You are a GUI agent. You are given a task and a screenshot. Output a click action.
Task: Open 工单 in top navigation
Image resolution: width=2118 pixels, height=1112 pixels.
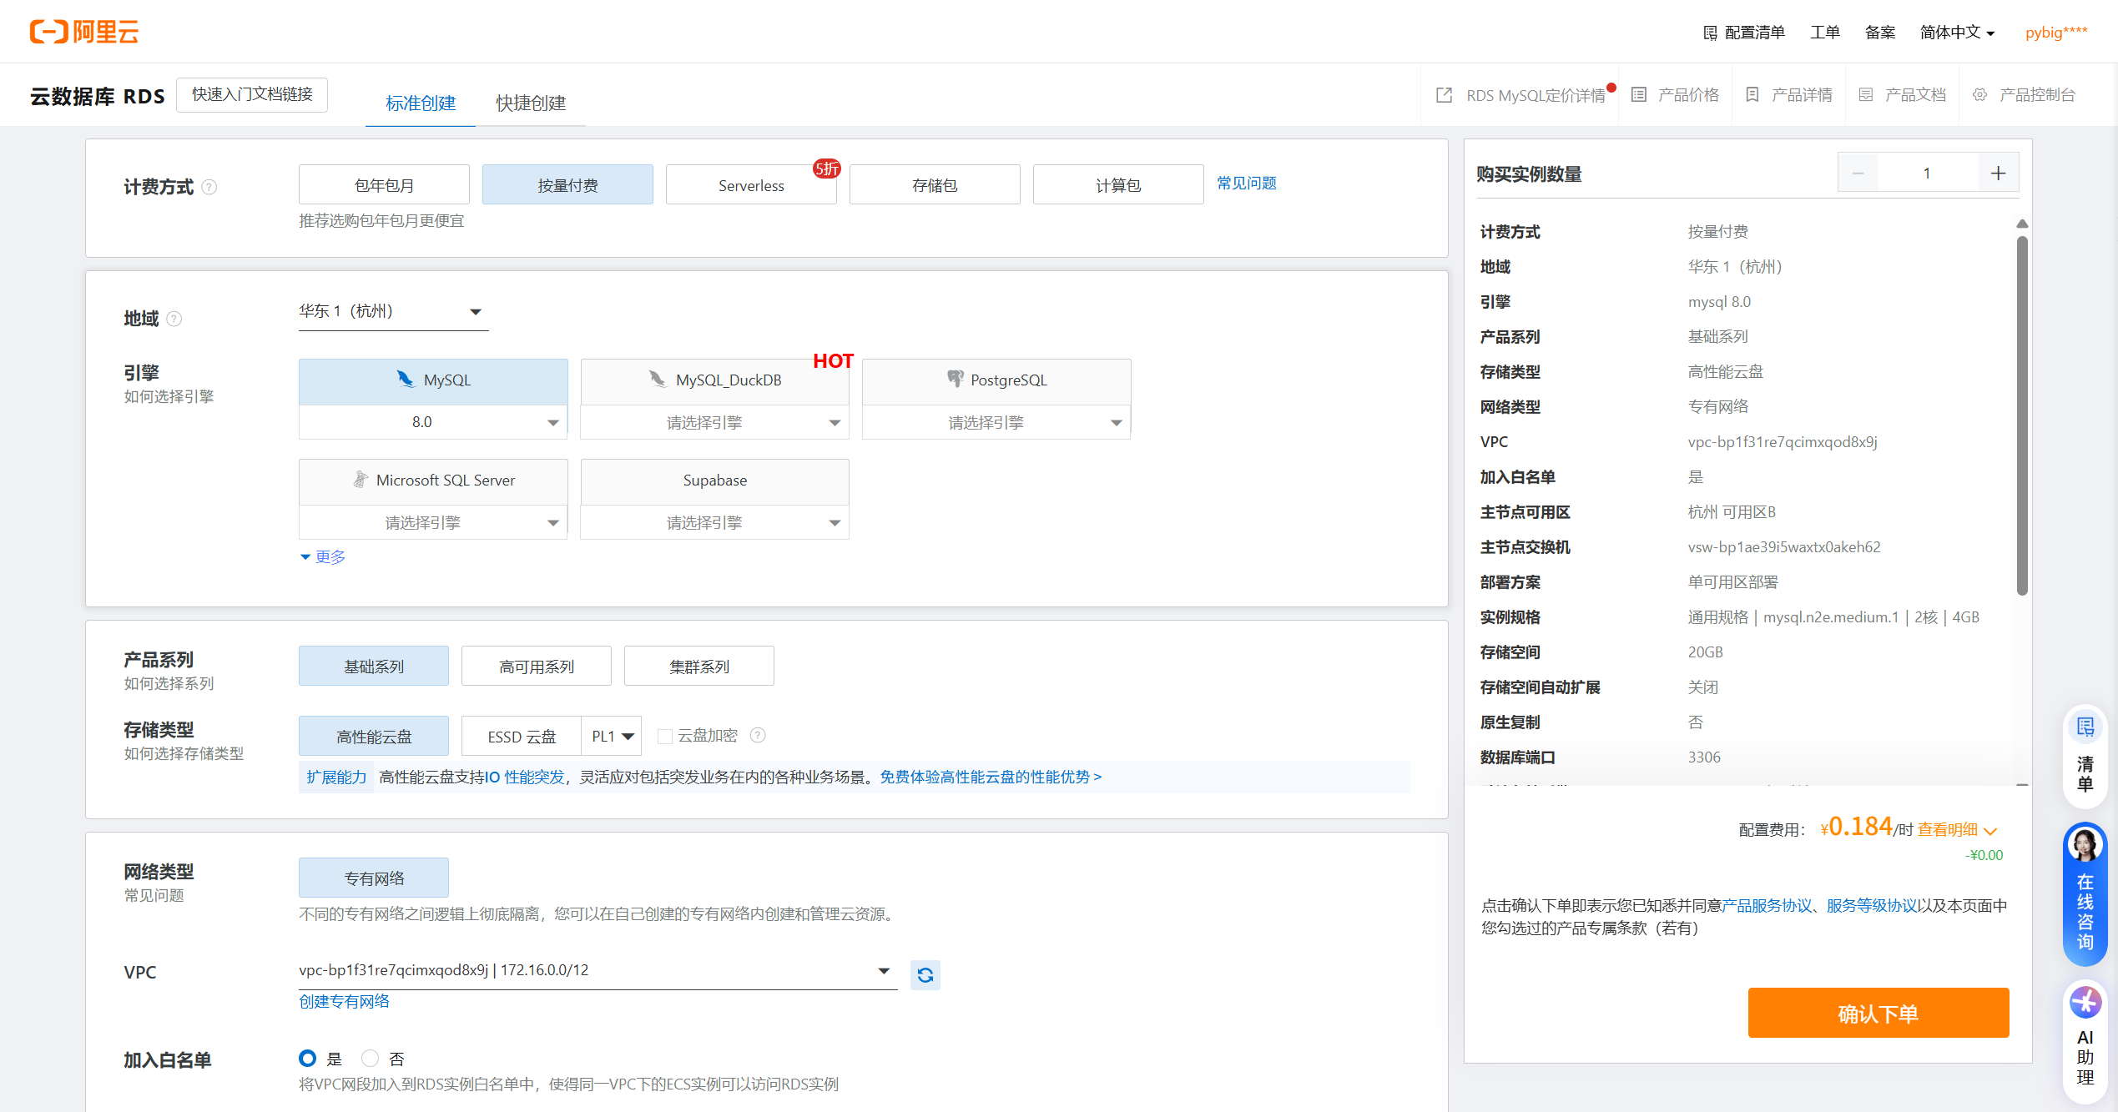[1825, 33]
